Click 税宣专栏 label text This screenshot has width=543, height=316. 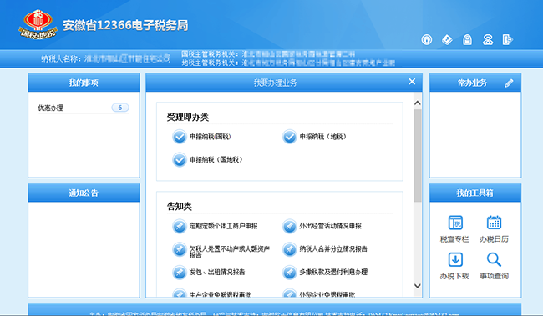click(454, 239)
